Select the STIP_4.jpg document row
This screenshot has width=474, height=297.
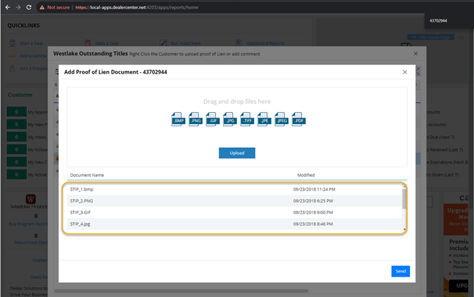point(234,224)
